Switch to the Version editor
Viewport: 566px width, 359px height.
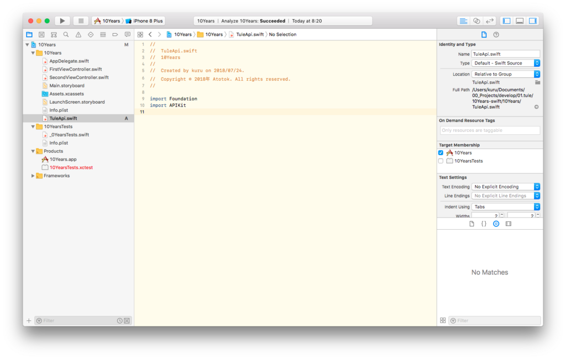(x=490, y=21)
